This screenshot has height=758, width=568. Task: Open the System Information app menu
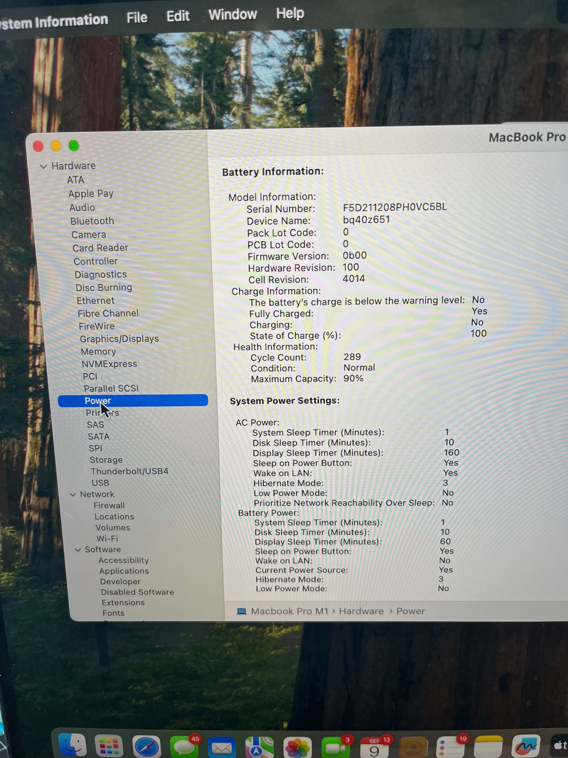click(x=54, y=21)
